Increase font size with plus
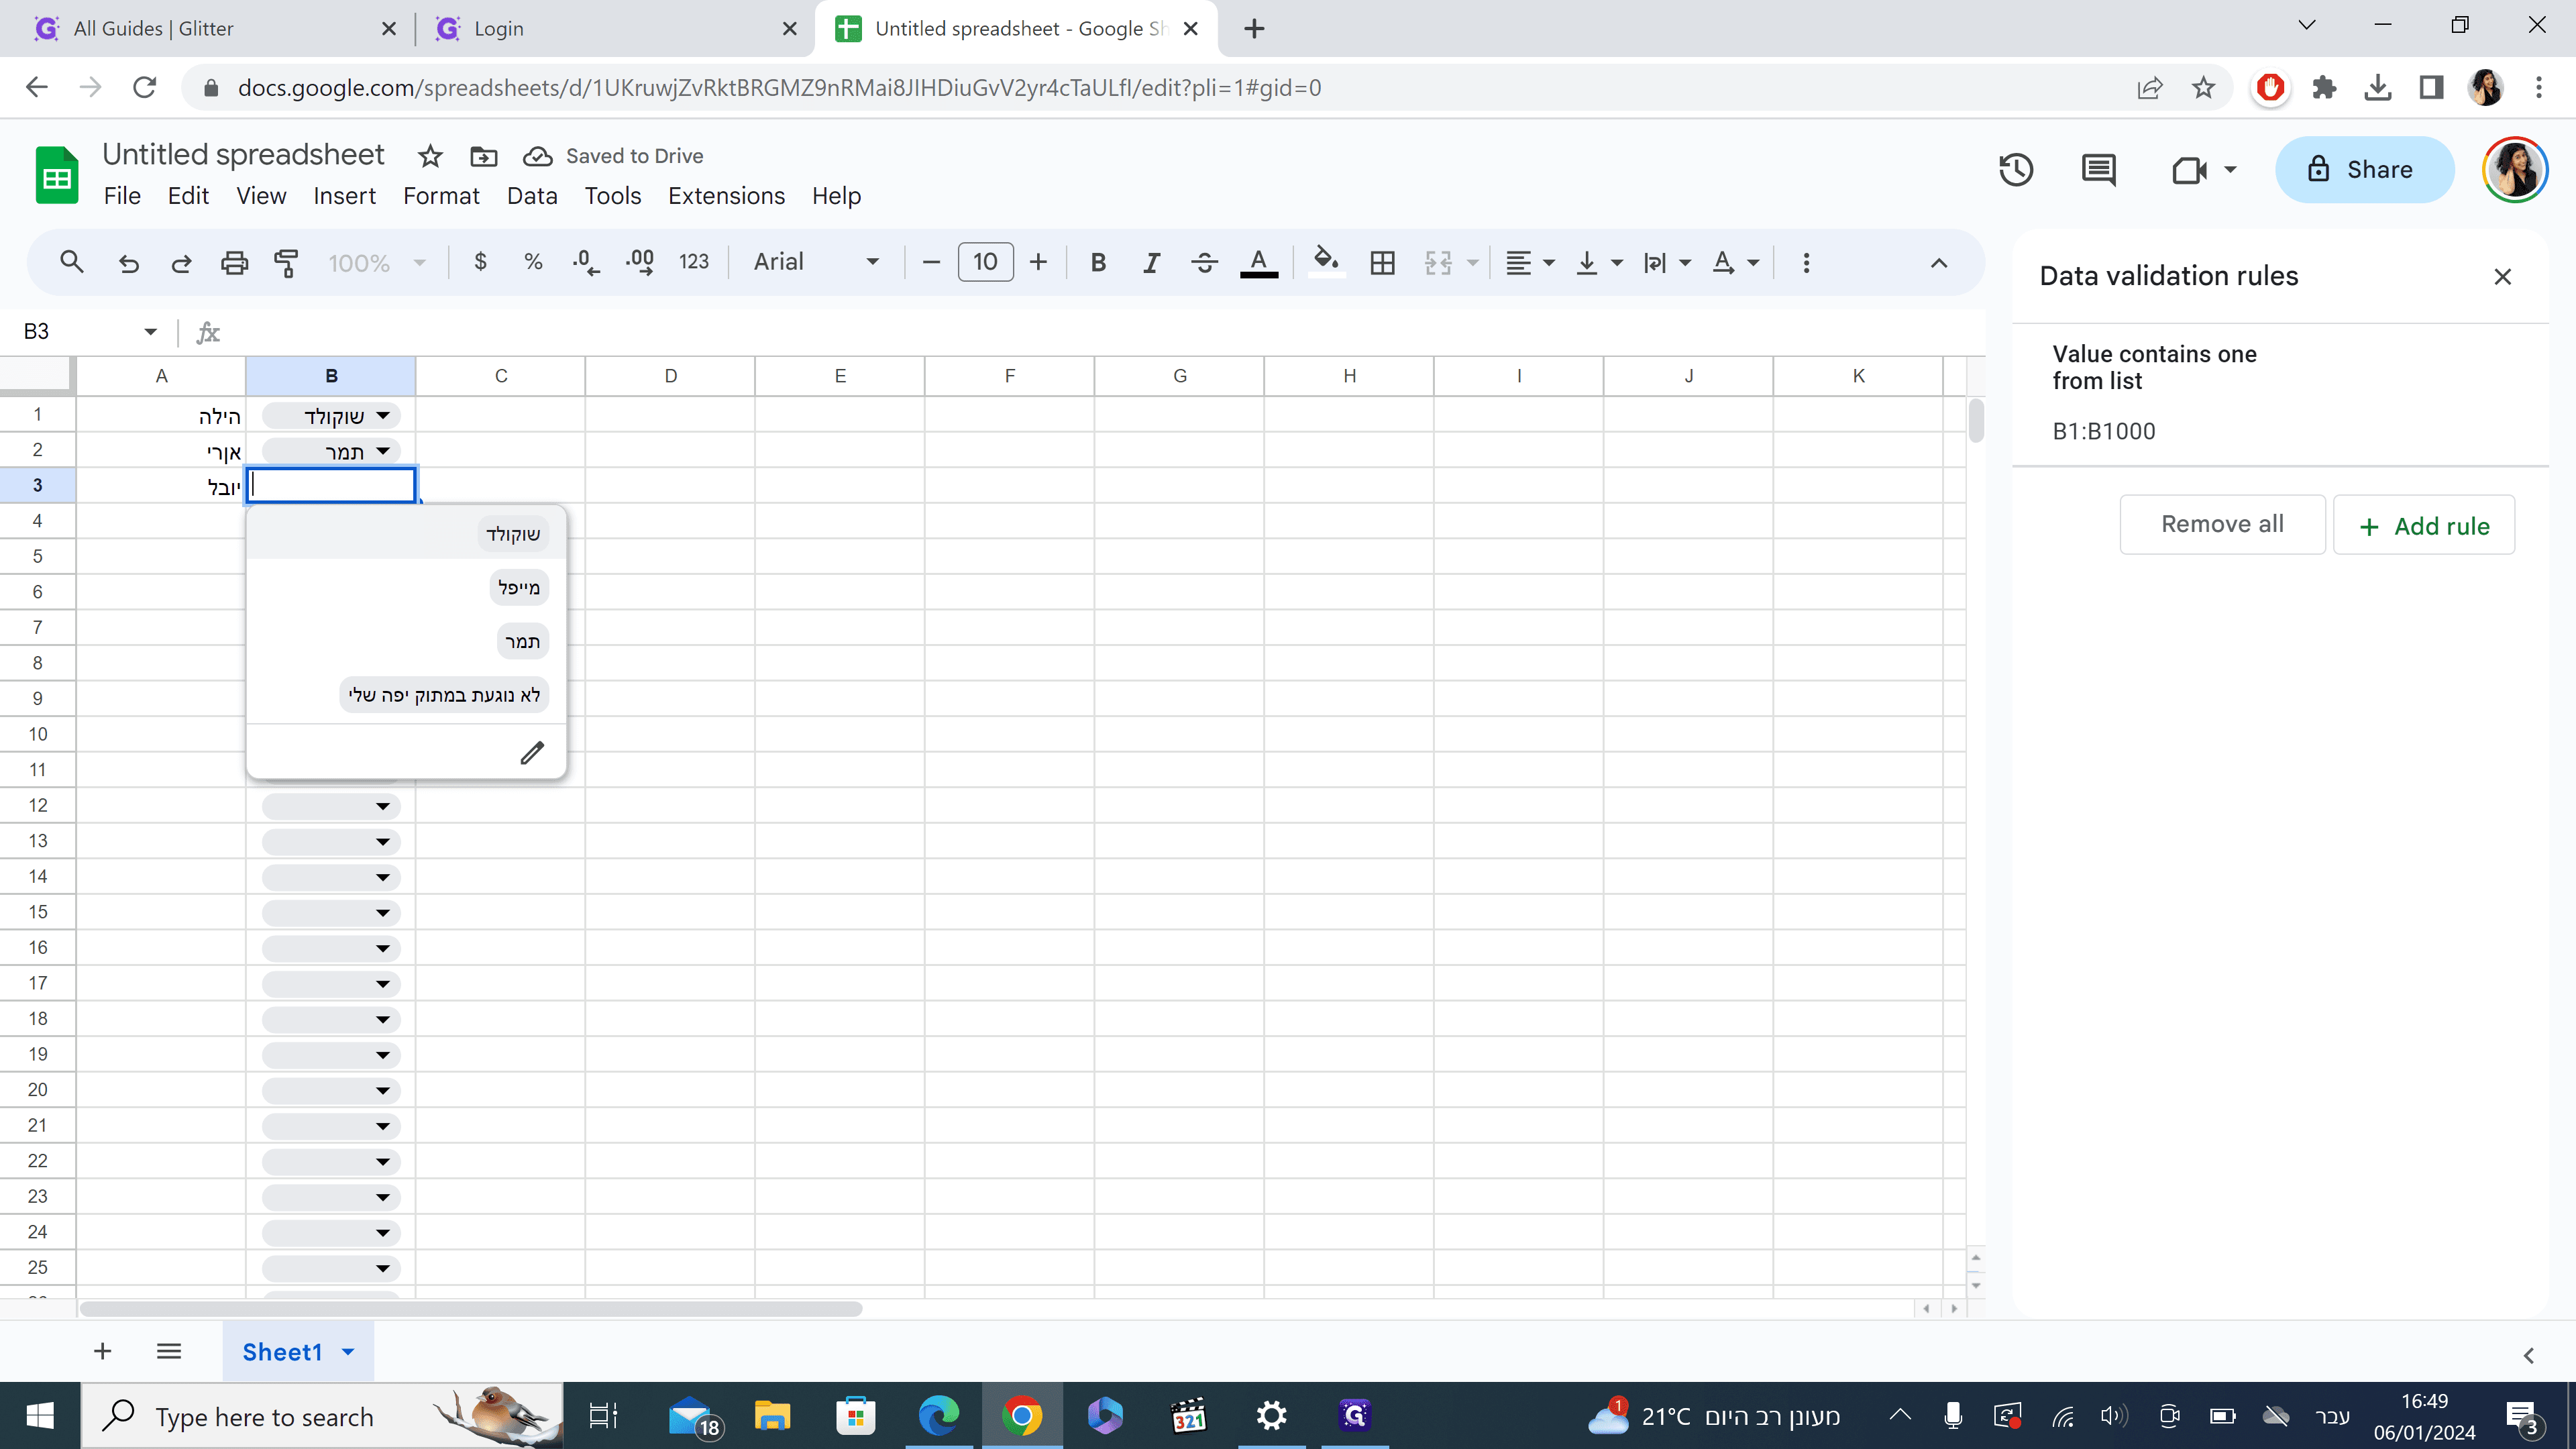This screenshot has height=1449, width=2576. (x=1038, y=262)
